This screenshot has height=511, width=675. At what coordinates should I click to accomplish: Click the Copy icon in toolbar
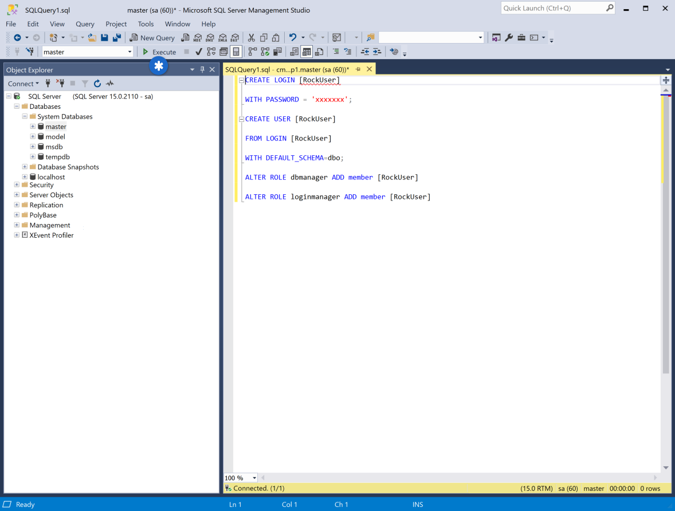pyautogui.click(x=264, y=38)
